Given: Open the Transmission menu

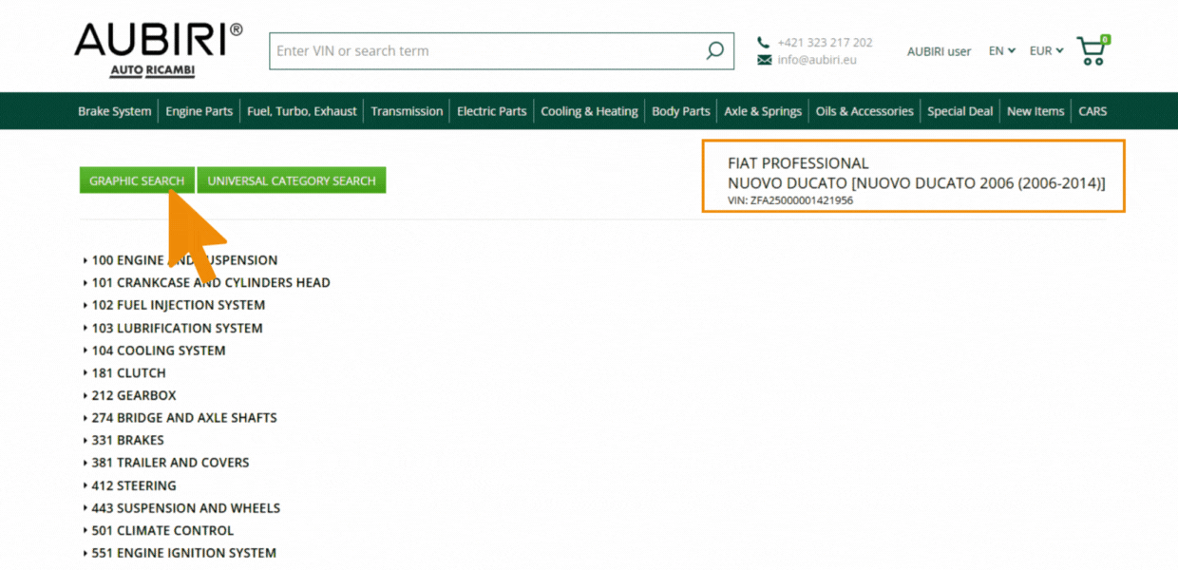Looking at the screenshot, I should point(407,111).
